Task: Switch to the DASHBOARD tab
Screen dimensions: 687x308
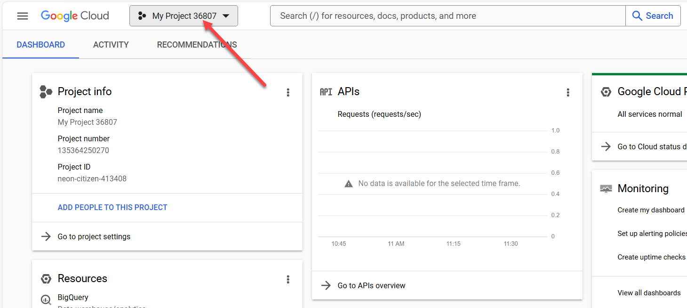Action: 41,45
